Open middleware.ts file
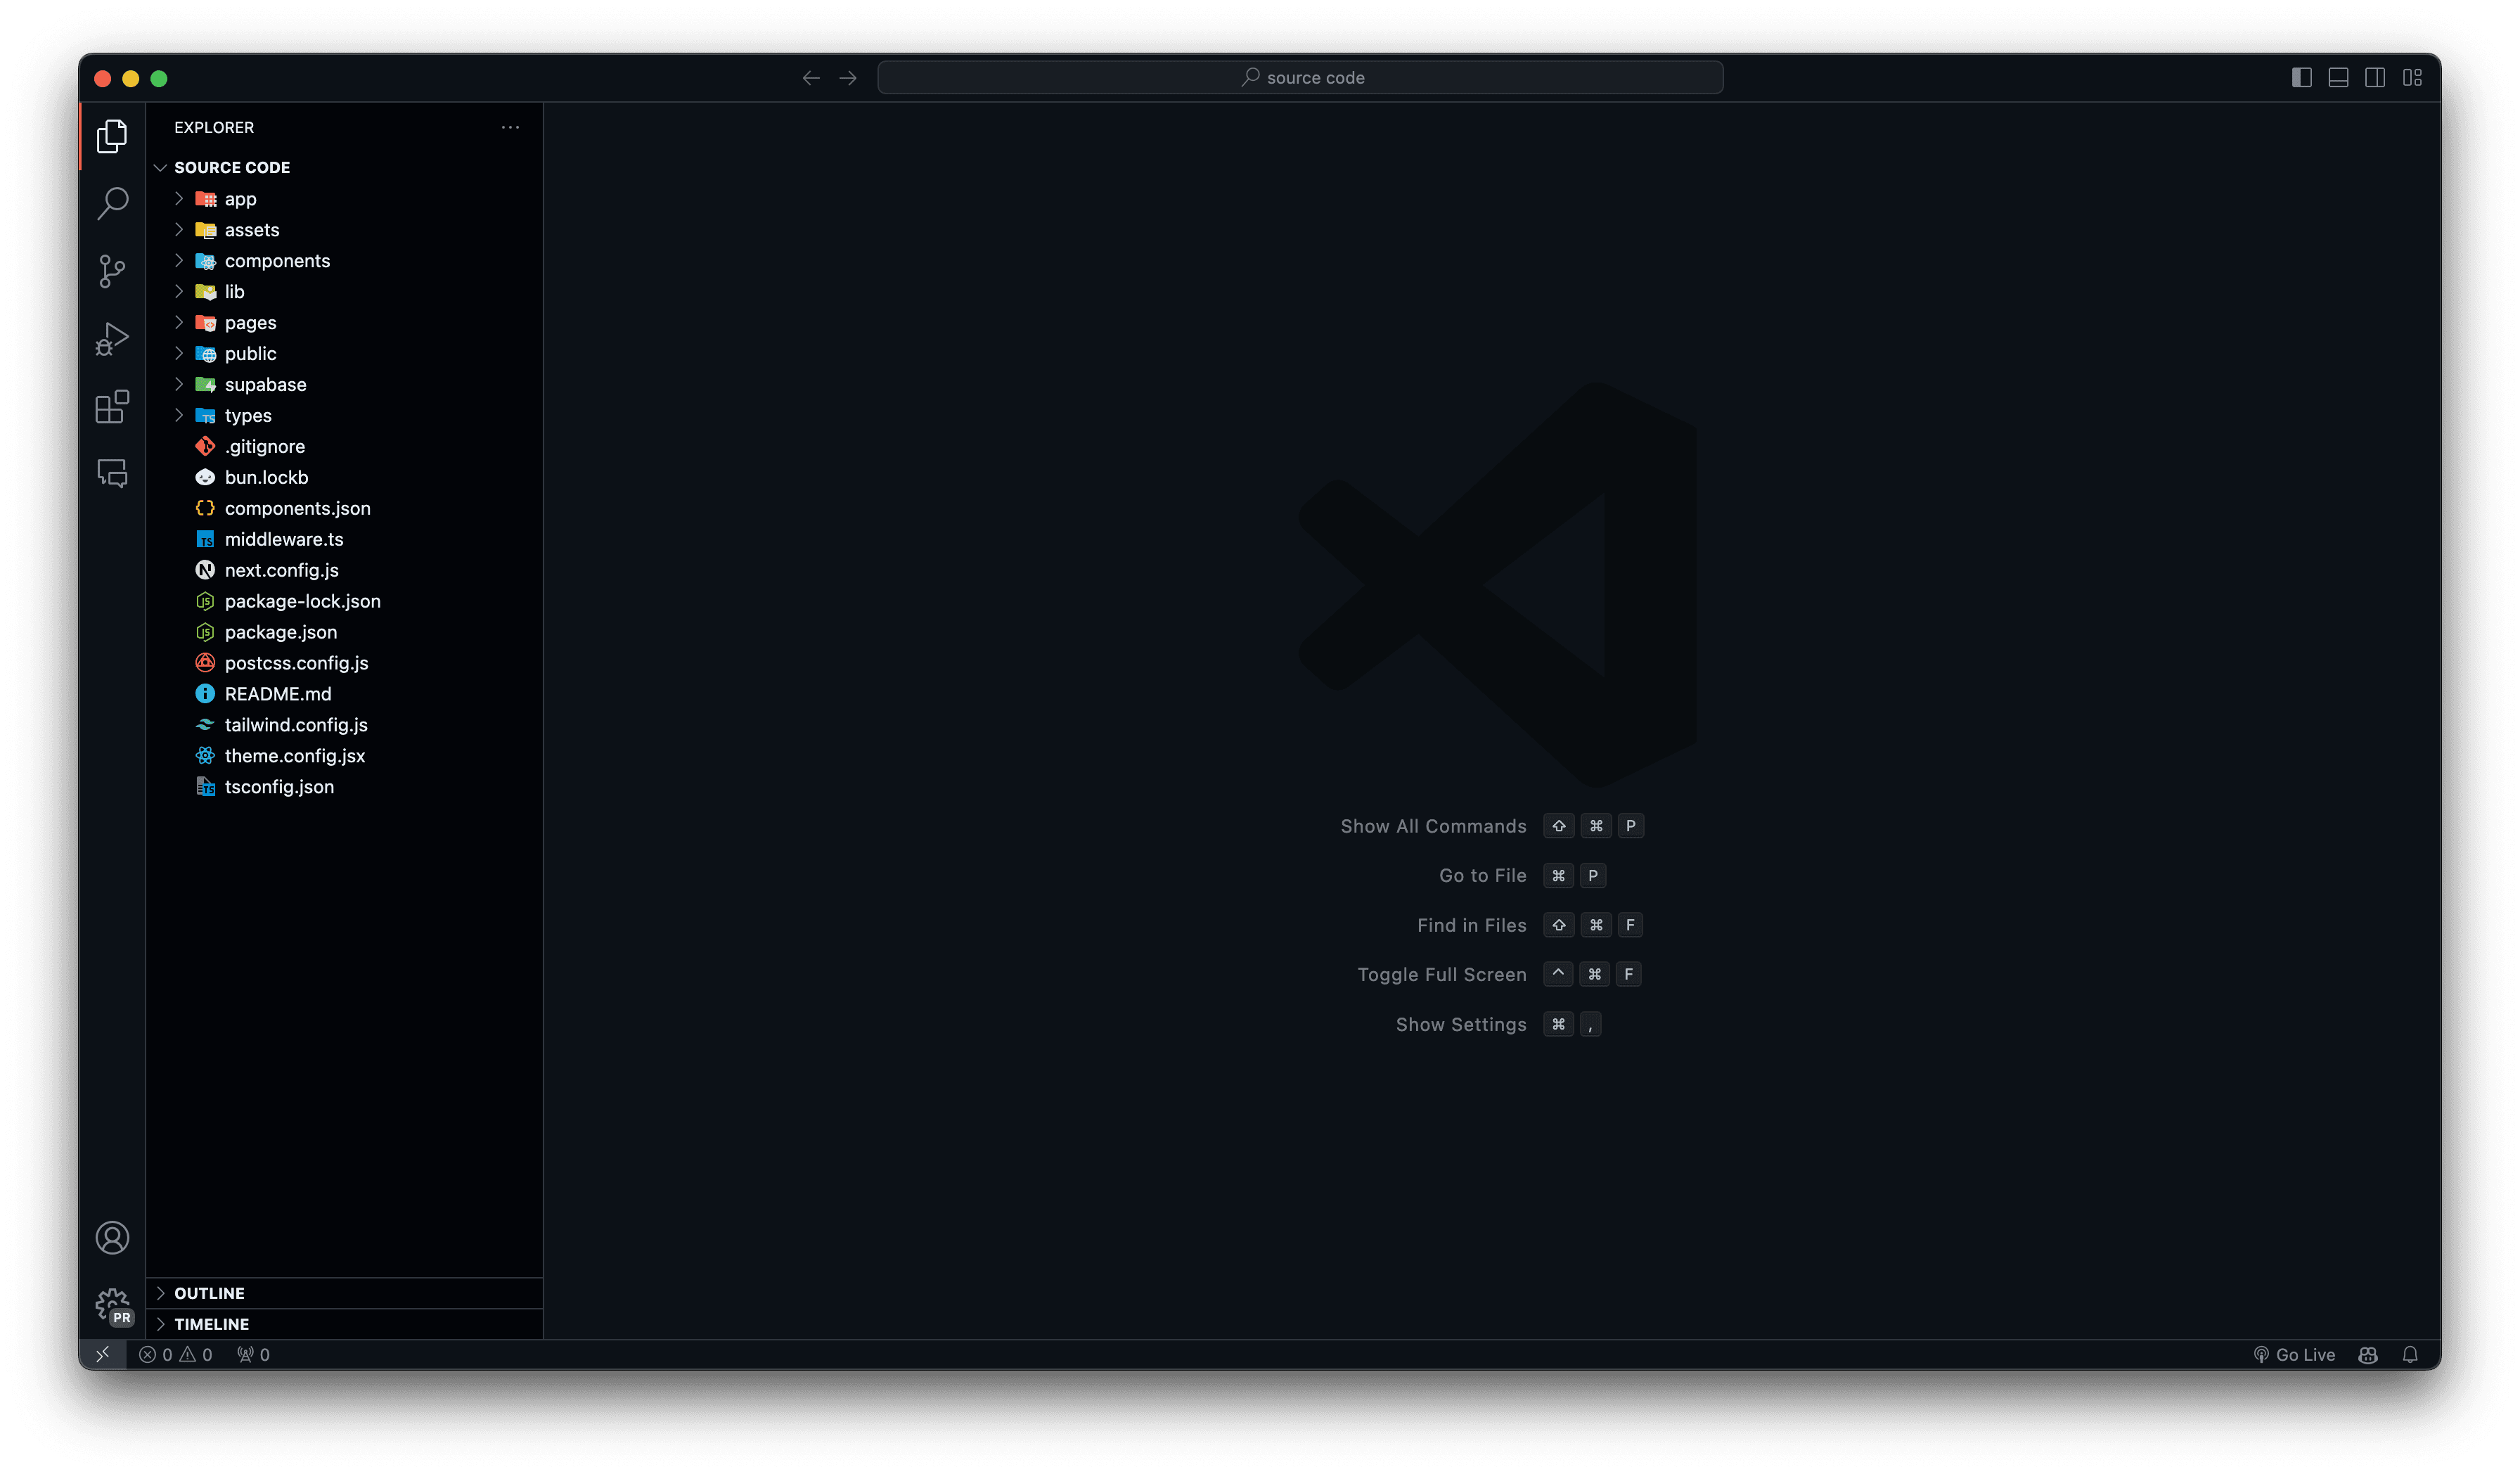 tap(344, 540)
